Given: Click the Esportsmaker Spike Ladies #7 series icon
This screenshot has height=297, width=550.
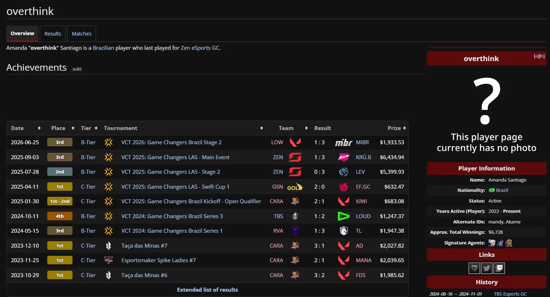Looking at the screenshot, I should click(x=109, y=260).
